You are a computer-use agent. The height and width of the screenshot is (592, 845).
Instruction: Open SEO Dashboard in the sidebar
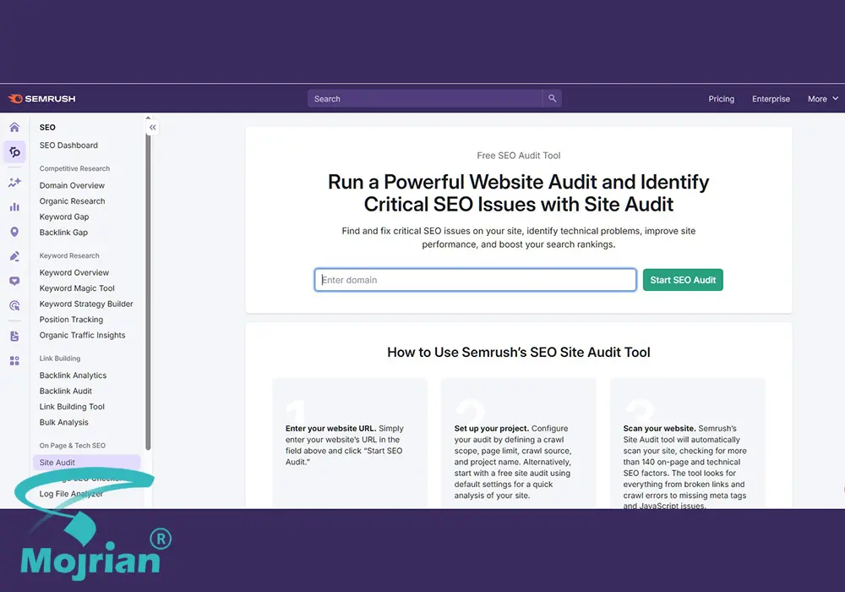coord(68,145)
